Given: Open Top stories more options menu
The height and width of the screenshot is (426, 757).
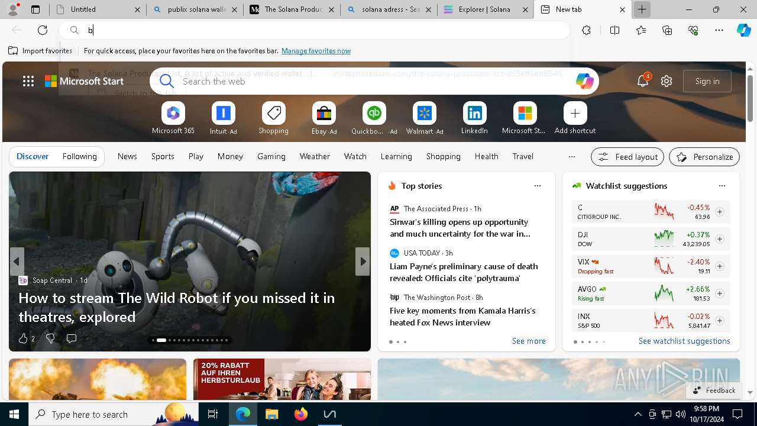Looking at the screenshot, I should click(x=538, y=186).
